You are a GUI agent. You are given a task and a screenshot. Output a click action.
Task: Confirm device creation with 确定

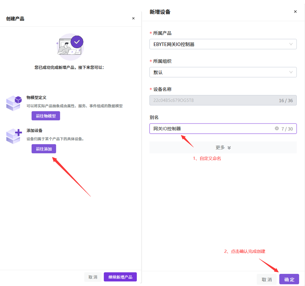point(289,279)
